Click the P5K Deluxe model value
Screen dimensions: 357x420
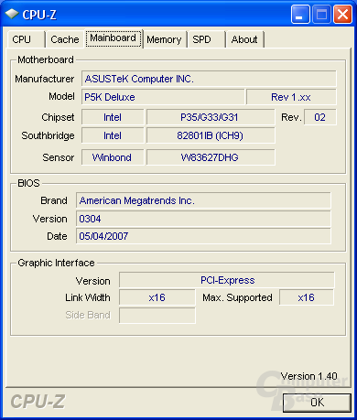pos(163,97)
